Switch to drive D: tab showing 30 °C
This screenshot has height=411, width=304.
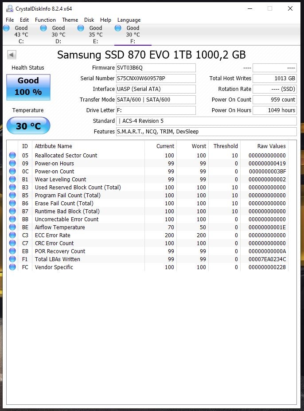(58, 35)
